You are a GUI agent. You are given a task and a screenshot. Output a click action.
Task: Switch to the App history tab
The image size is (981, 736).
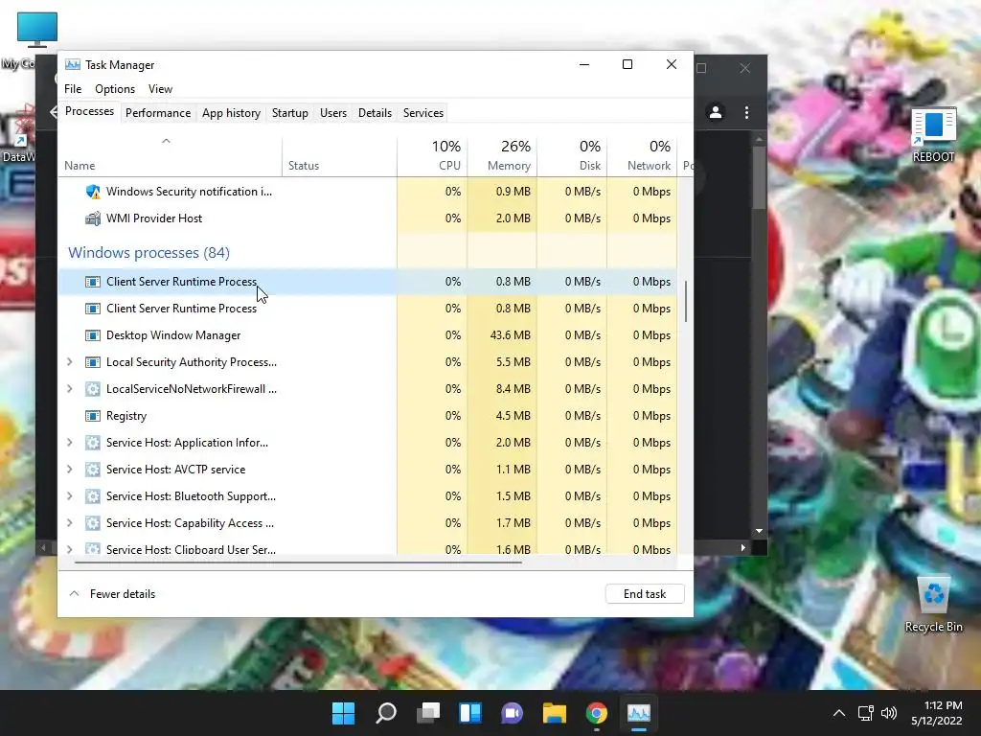(x=231, y=113)
